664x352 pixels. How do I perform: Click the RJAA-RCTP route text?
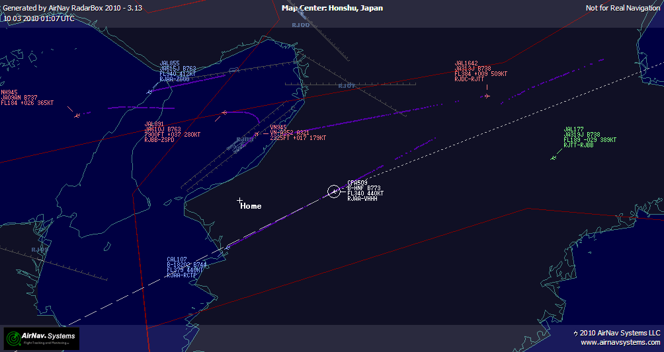182,275
